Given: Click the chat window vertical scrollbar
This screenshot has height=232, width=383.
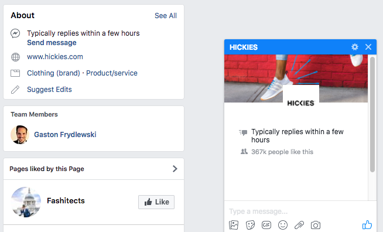Looking at the screenshot, I should (372, 114).
